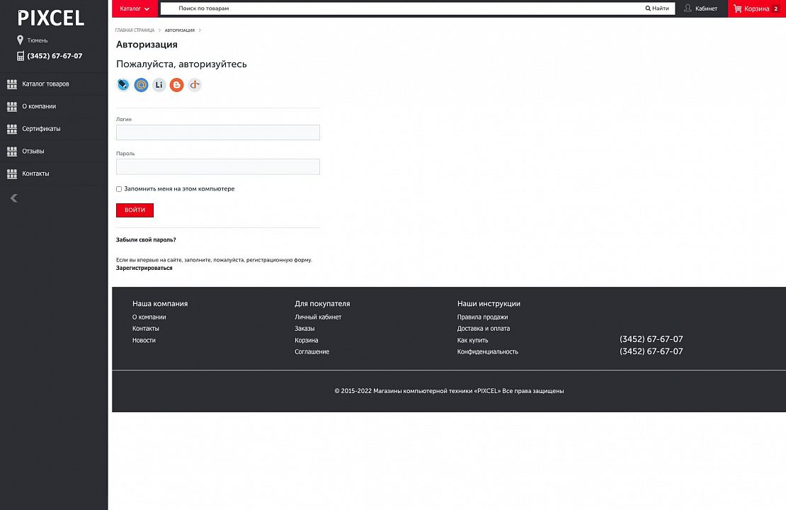This screenshot has height=510, width=786.
Task: Sign in using the orange Blogger icon
Action: [x=176, y=85]
